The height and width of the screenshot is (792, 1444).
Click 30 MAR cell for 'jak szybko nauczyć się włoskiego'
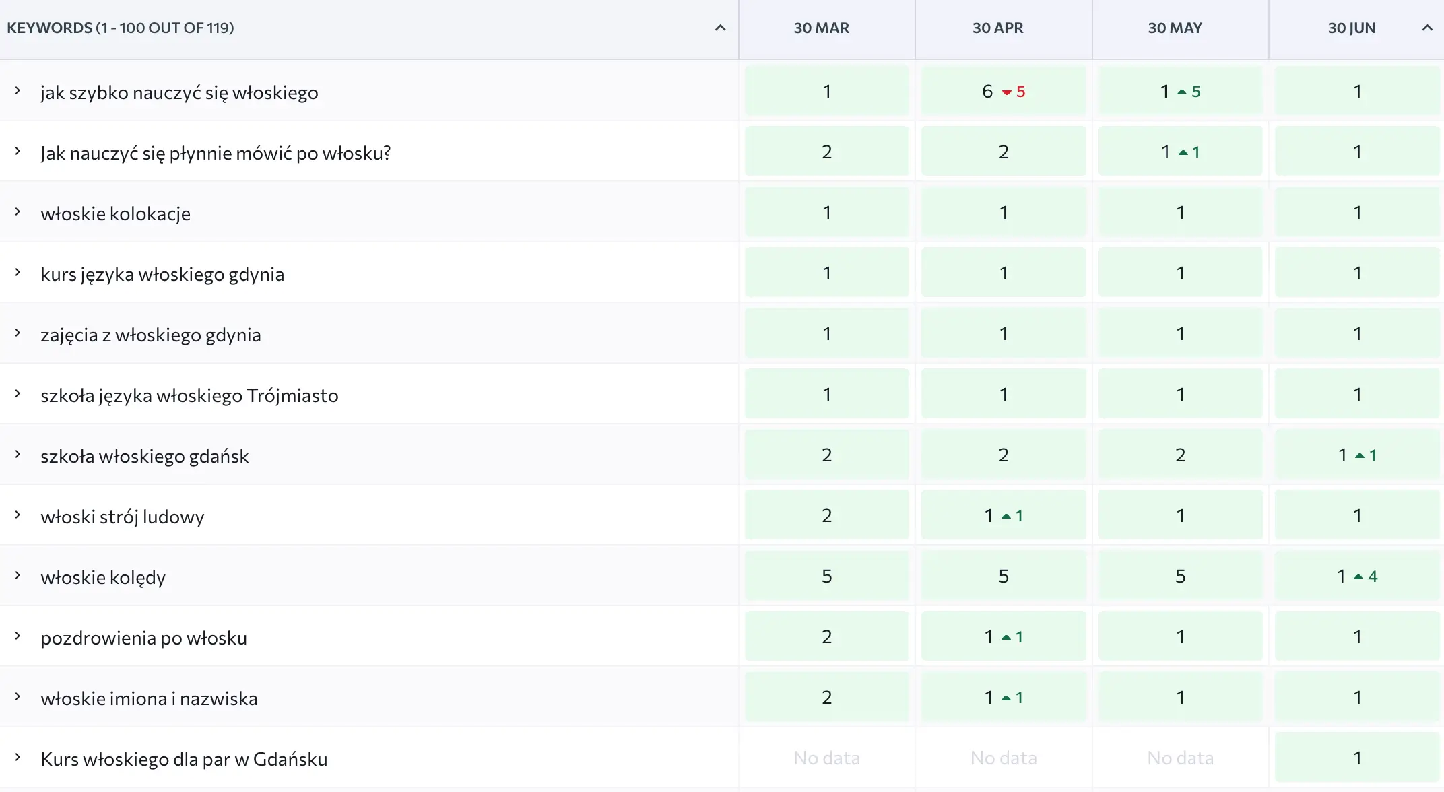point(826,91)
